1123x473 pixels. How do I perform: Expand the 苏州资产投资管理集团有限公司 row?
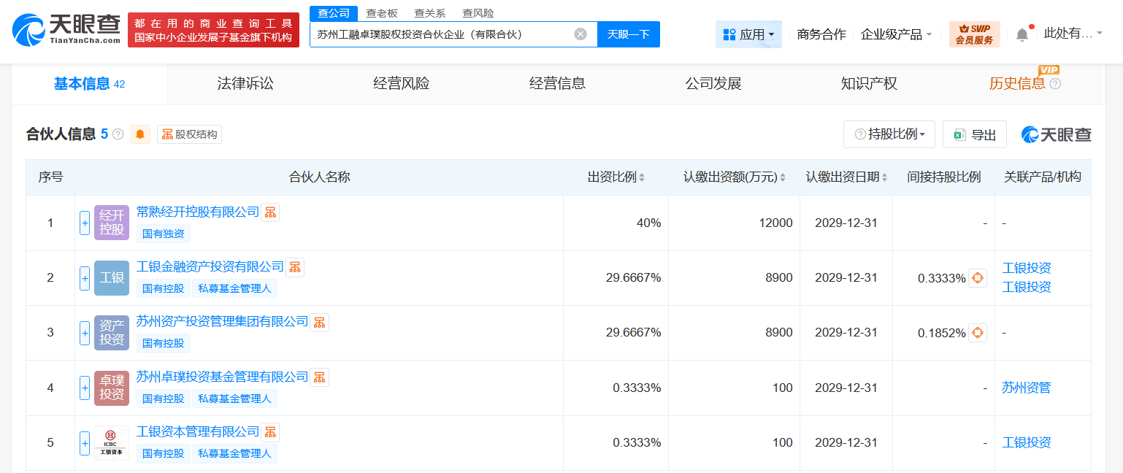[x=85, y=332]
